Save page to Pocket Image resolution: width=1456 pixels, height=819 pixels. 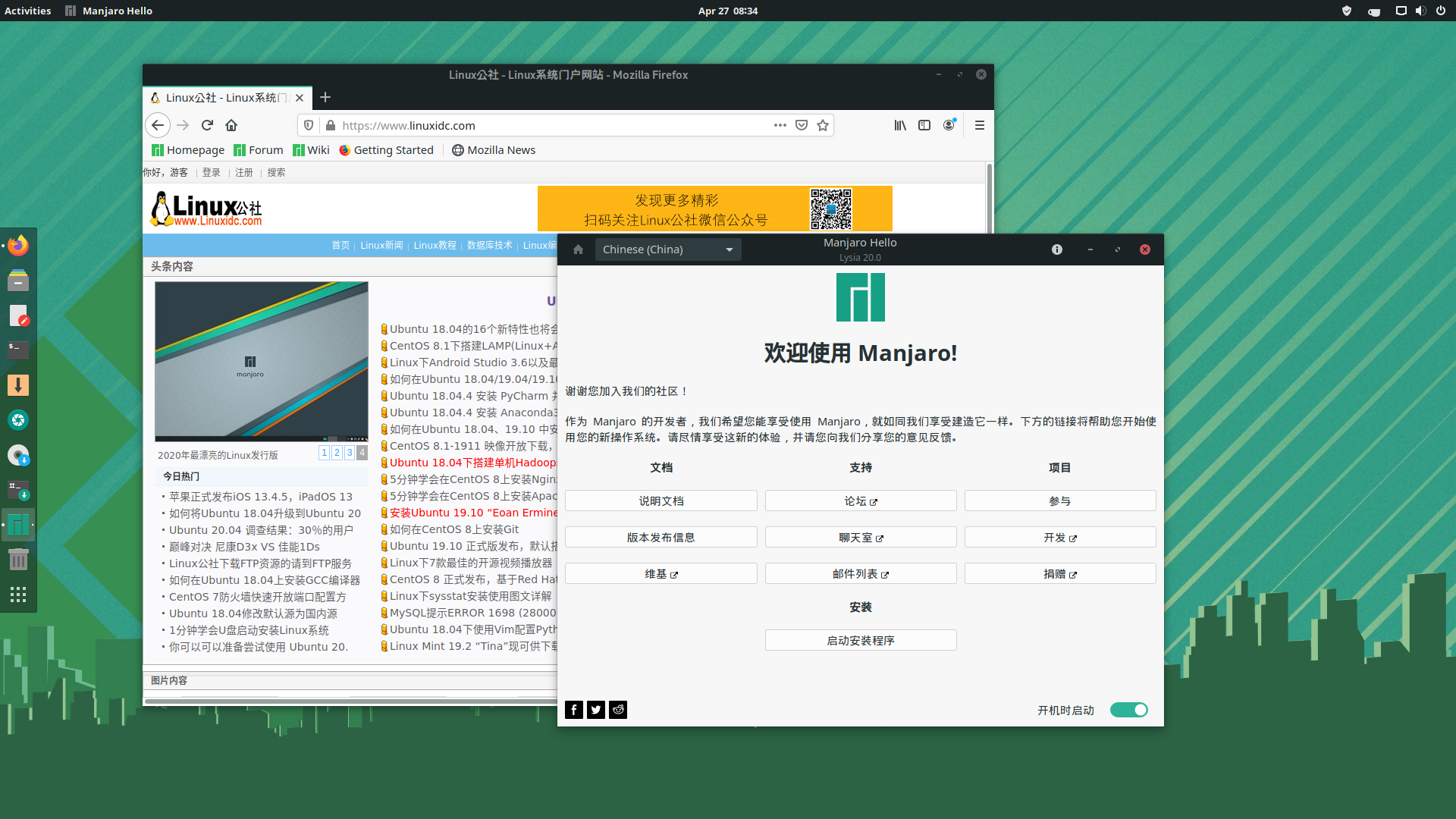click(x=802, y=125)
